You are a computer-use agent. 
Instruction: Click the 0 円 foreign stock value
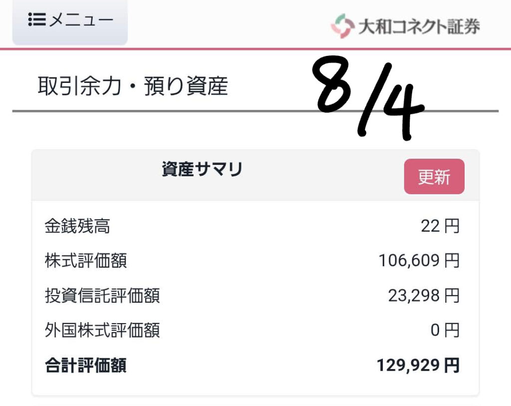click(445, 330)
